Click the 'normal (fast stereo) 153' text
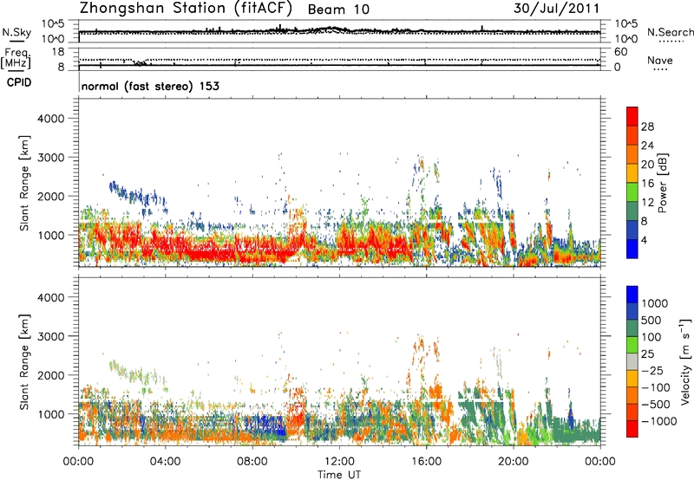The image size is (694, 480). (150, 86)
